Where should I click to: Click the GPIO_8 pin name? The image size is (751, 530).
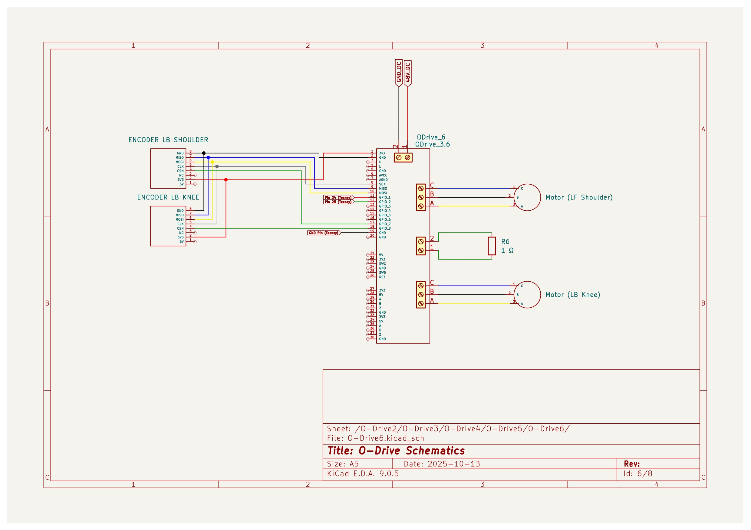(385, 228)
